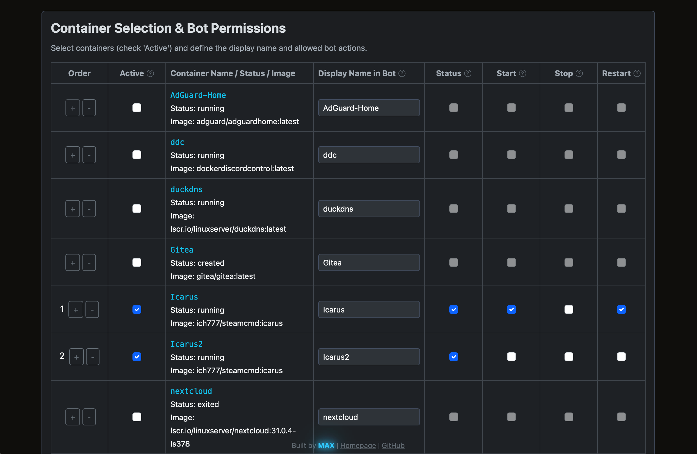Uncheck Start permission for Icarus

click(511, 309)
